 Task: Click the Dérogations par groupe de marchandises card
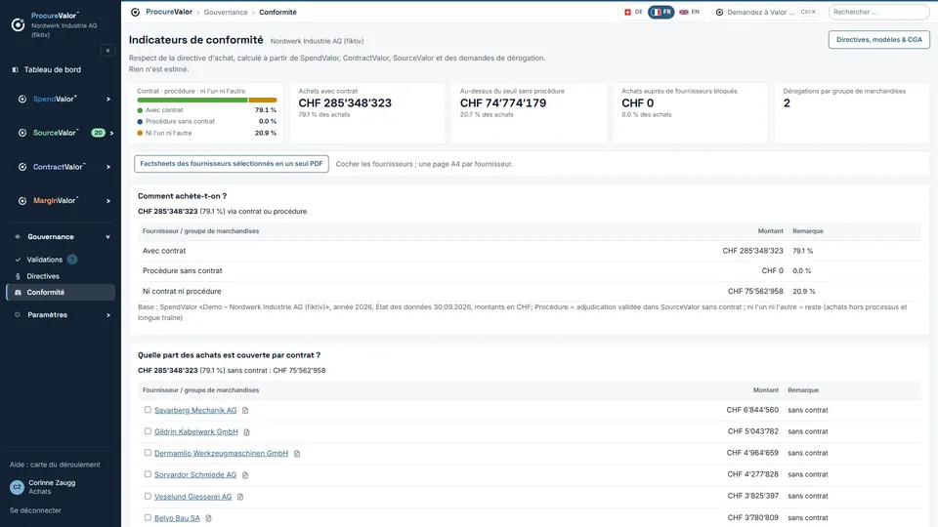pos(852,113)
